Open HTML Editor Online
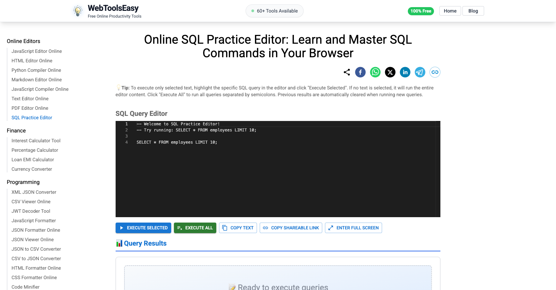The image size is (556, 290). click(32, 61)
